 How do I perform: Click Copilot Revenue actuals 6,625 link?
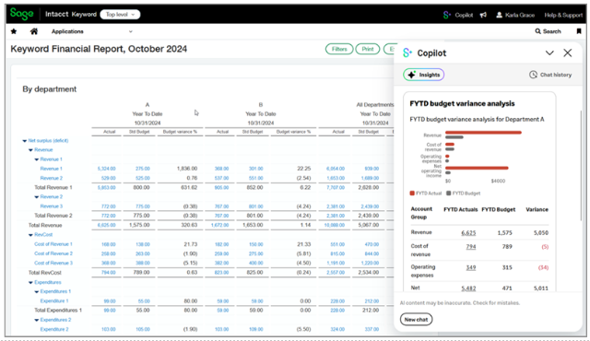(x=468, y=233)
